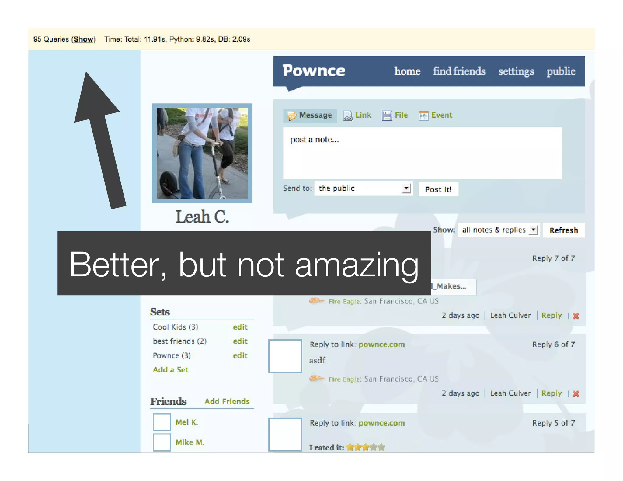Click the Pownce logo

click(x=314, y=71)
